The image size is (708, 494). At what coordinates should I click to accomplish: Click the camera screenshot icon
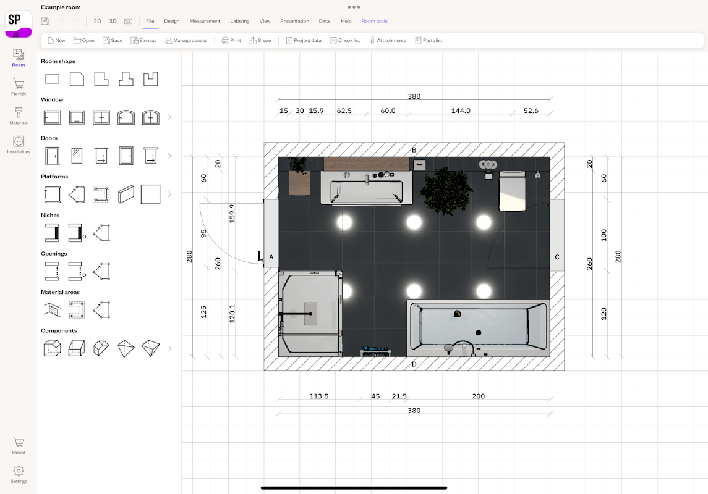pos(128,21)
